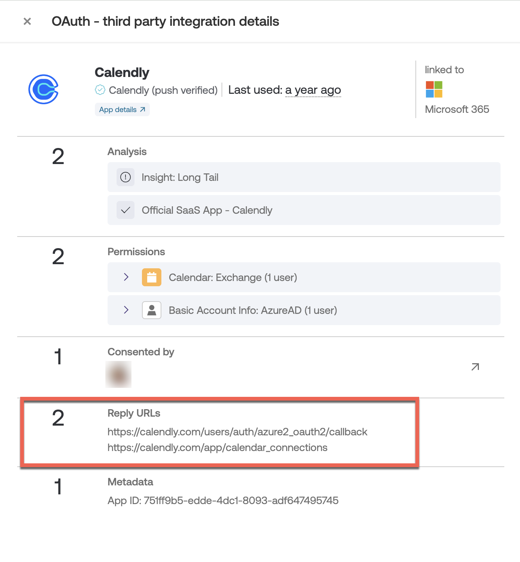The width and height of the screenshot is (520, 562).
Task: Click the orange calendar icon
Action: click(x=152, y=277)
